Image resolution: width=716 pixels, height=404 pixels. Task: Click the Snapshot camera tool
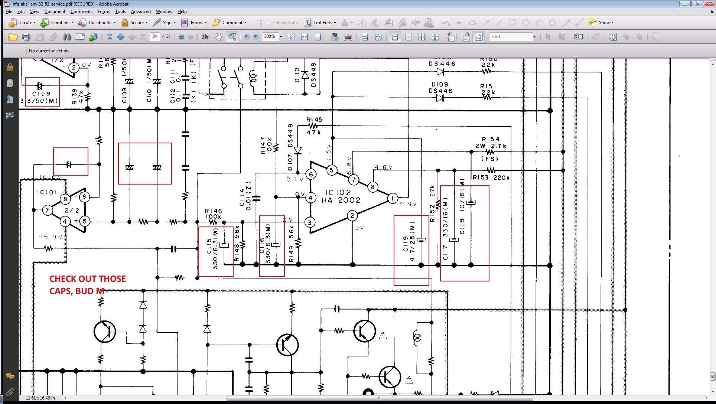(x=348, y=37)
